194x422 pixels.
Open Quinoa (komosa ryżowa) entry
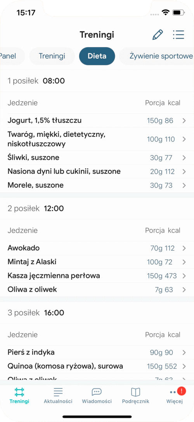click(x=97, y=366)
